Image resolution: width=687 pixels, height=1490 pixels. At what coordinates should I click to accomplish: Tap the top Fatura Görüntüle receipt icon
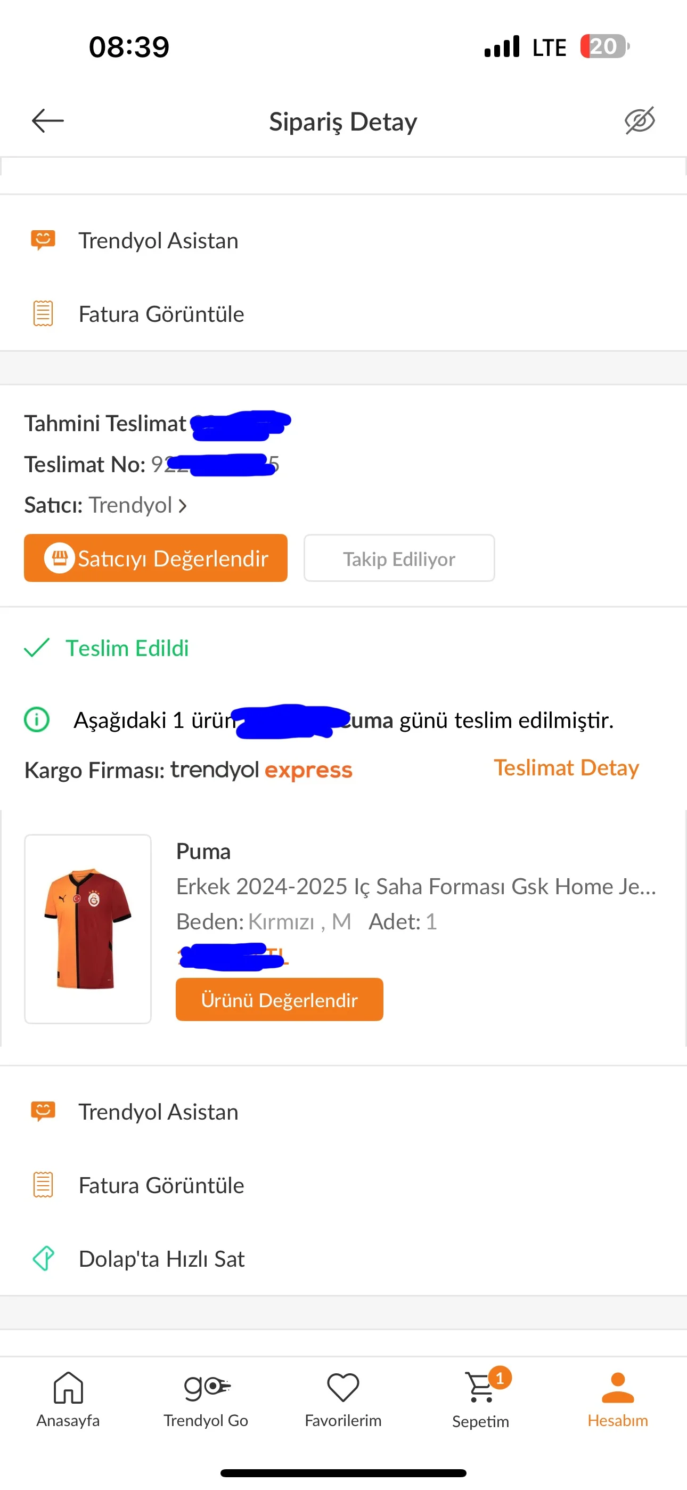[x=43, y=313]
